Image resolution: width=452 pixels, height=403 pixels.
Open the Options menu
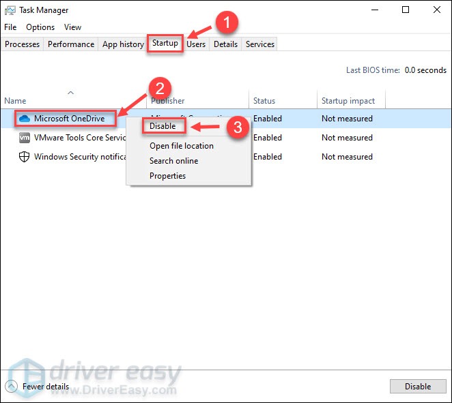(40, 27)
